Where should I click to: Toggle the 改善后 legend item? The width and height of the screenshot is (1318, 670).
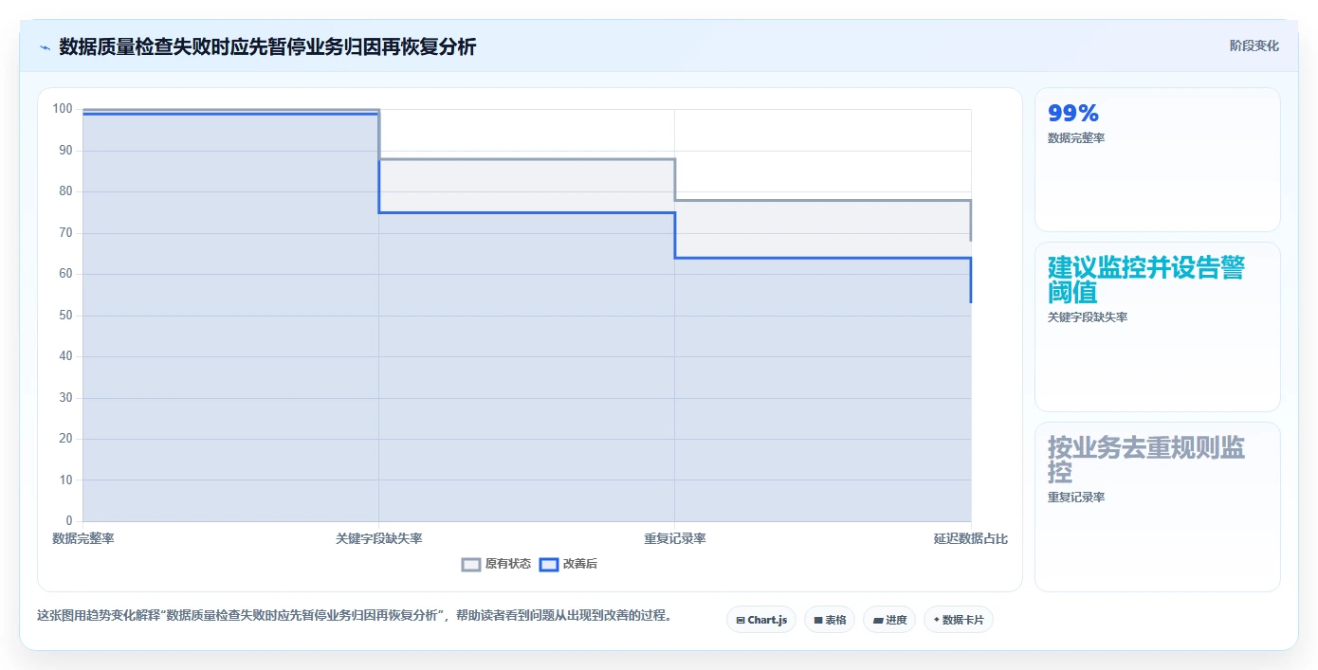coord(568,564)
